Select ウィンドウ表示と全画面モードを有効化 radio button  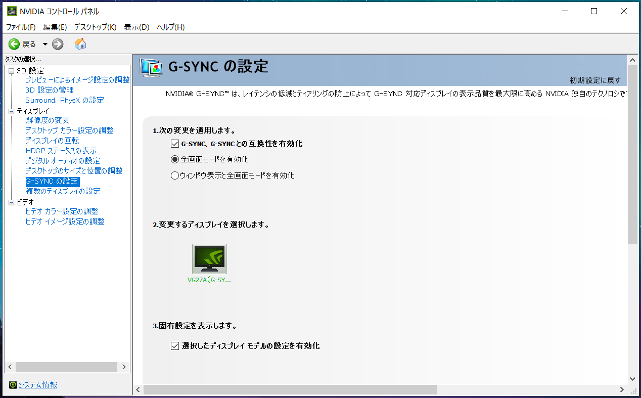tap(175, 175)
